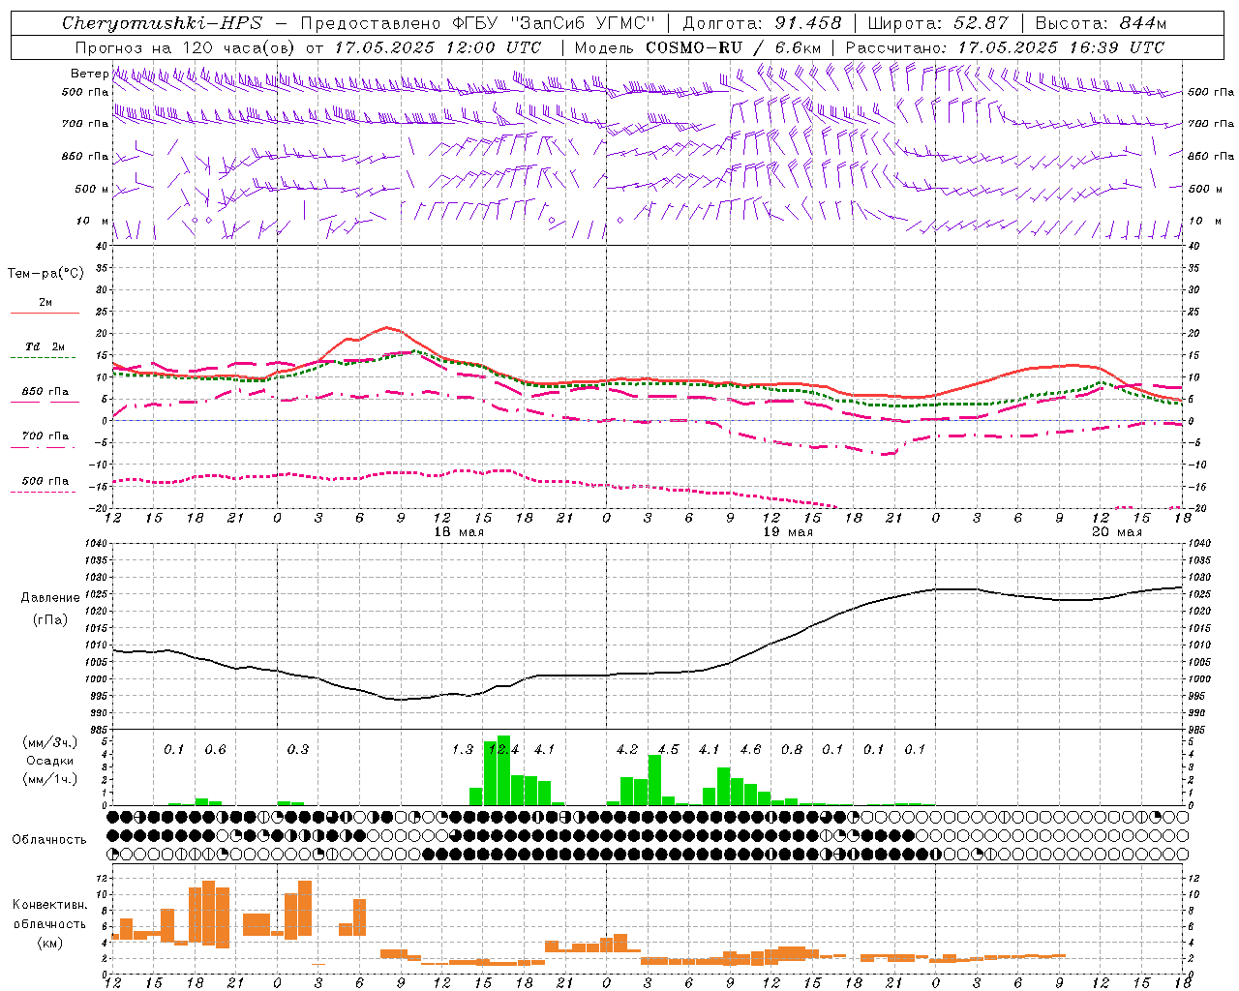Click the 500 м wind level label on left
The height and width of the screenshot is (991, 1239).
coord(92,189)
